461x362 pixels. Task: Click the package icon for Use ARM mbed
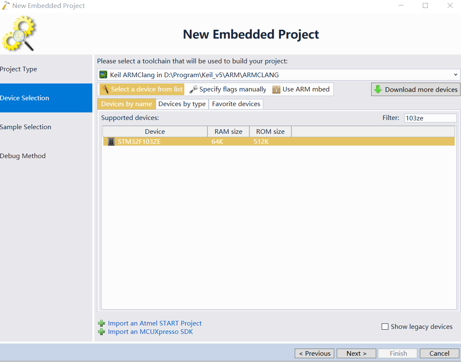276,89
